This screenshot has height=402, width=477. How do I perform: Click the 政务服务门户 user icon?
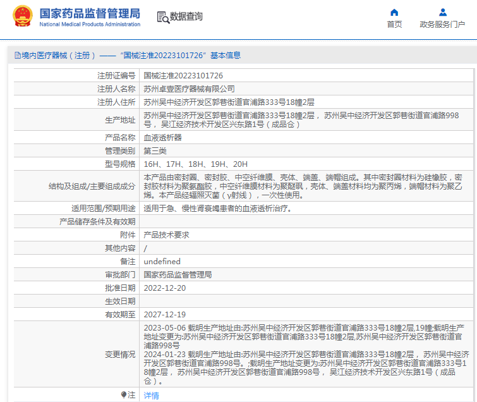pyautogui.click(x=443, y=13)
